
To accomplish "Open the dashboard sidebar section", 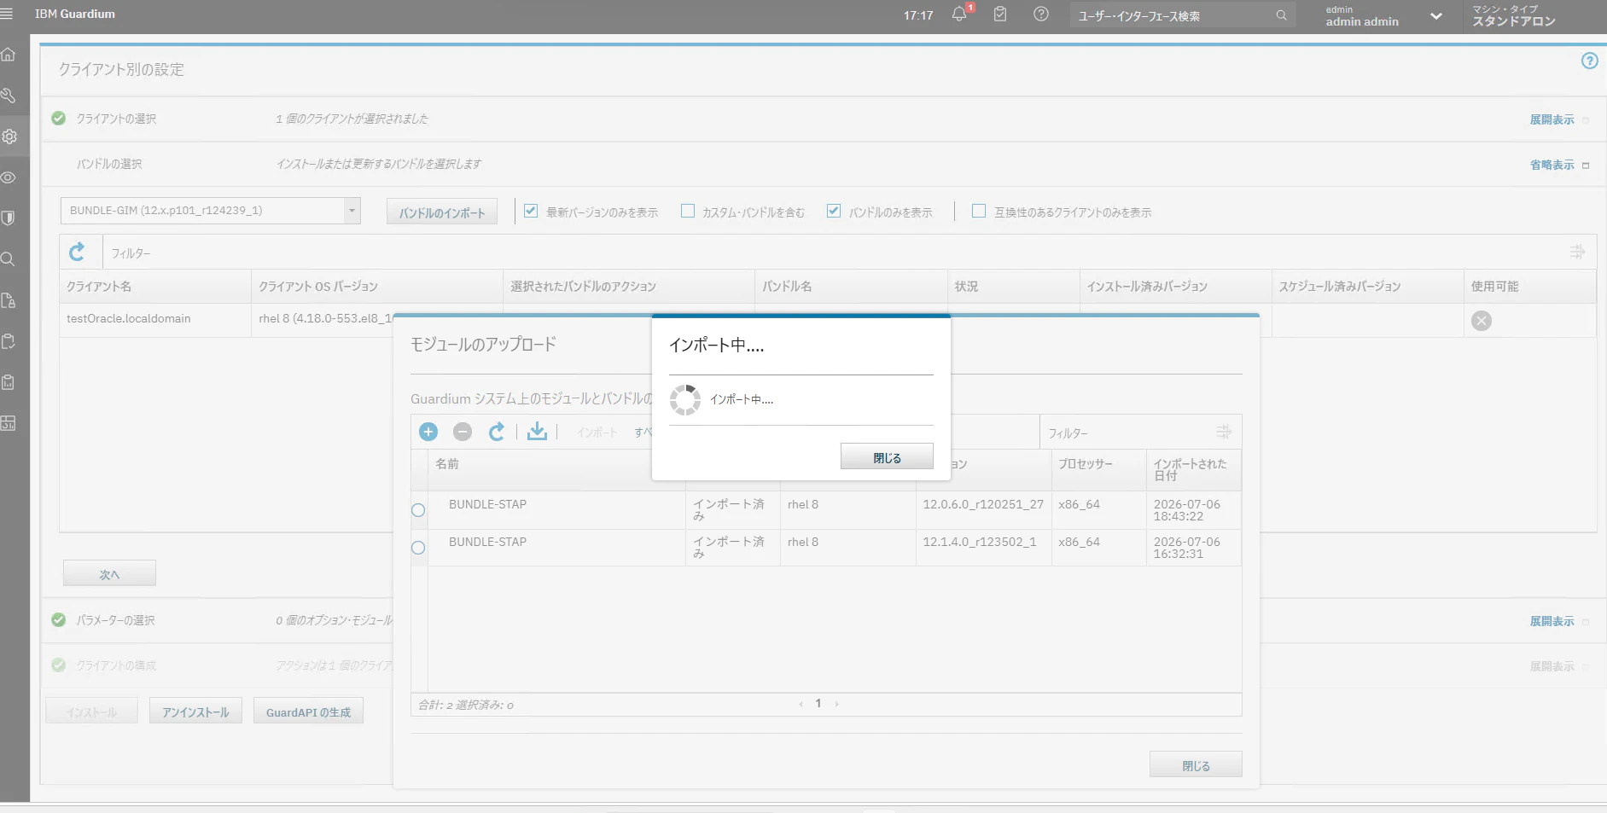I will (x=9, y=423).
